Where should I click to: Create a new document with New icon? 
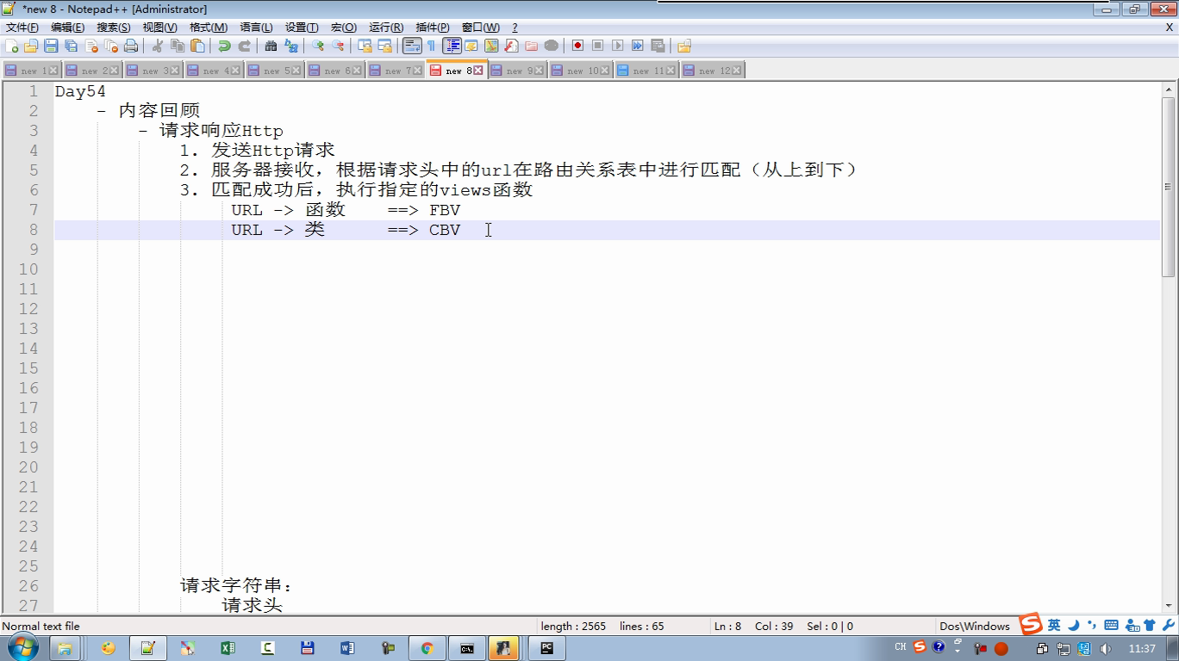pos(12,46)
